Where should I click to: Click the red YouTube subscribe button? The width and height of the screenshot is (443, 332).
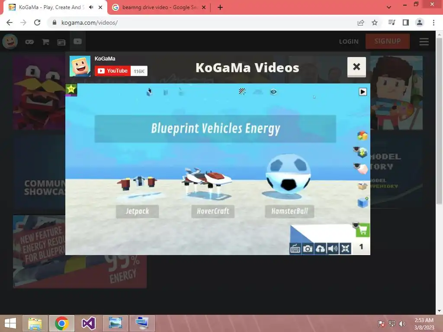click(112, 71)
